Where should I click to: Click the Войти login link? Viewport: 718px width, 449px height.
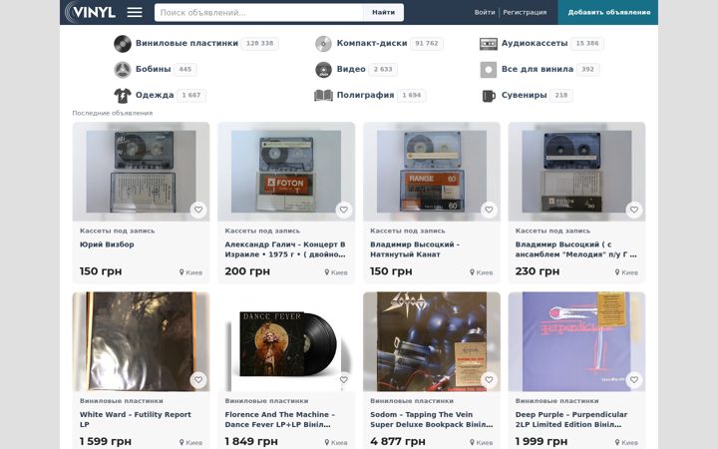485,12
